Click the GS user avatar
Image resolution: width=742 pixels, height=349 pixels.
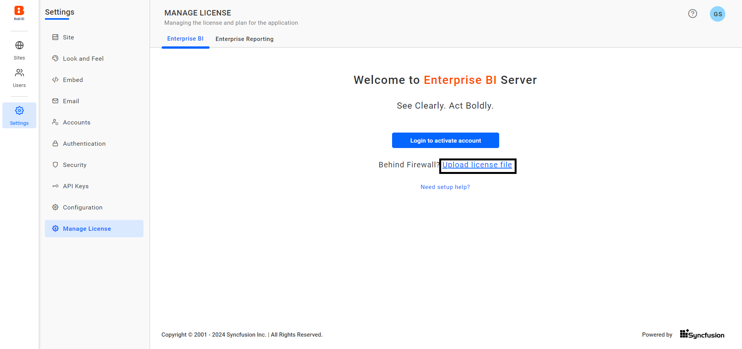click(717, 14)
